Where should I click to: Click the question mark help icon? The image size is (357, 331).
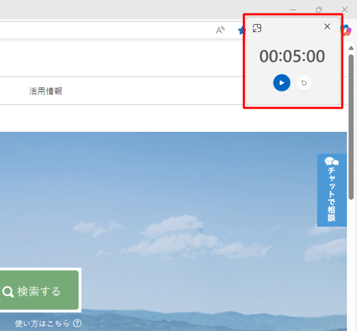pyautogui.click(x=77, y=323)
